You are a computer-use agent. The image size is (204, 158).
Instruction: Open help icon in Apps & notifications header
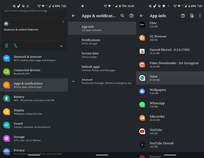click(x=131, y=16)
